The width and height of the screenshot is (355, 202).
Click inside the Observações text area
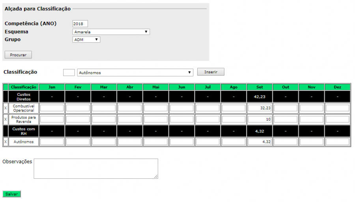[96, 168]
